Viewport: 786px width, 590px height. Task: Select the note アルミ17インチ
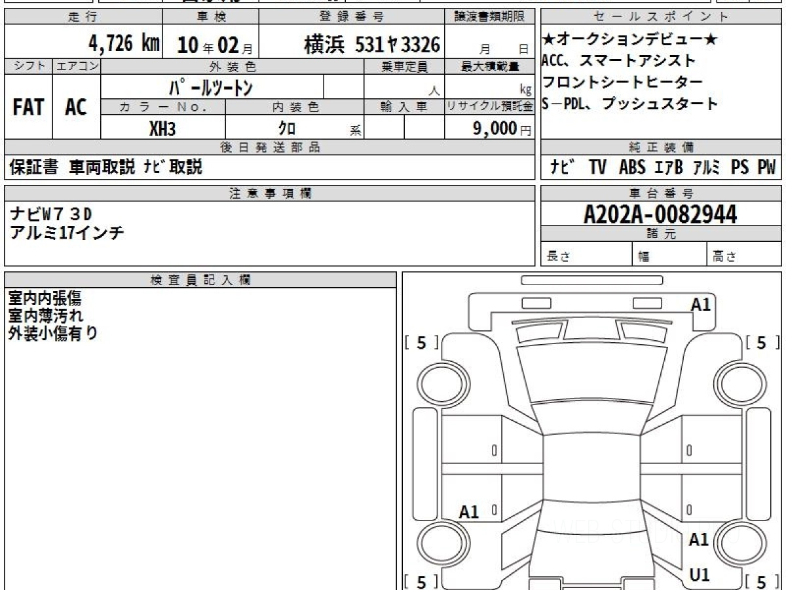click(x=67, y=231)
